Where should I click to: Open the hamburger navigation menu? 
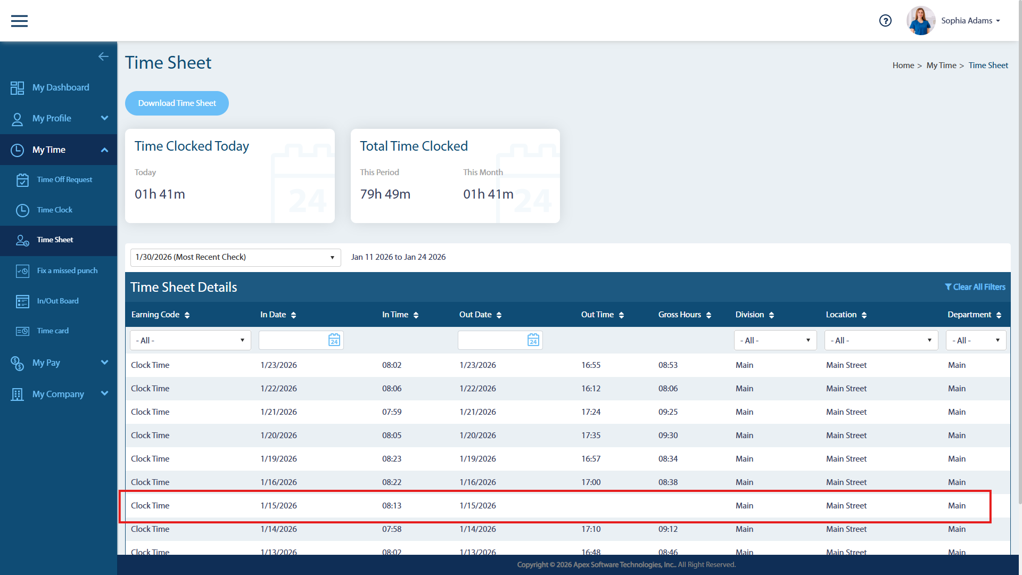(19, 21)
